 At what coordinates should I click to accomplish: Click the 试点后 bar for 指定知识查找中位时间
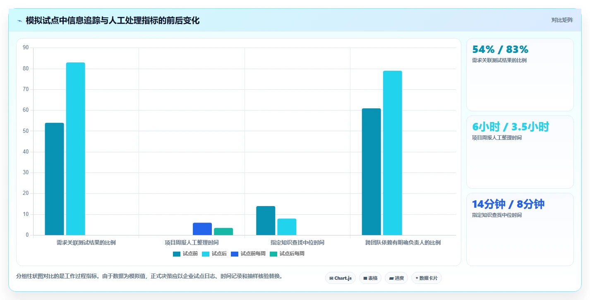click(287, 227)
